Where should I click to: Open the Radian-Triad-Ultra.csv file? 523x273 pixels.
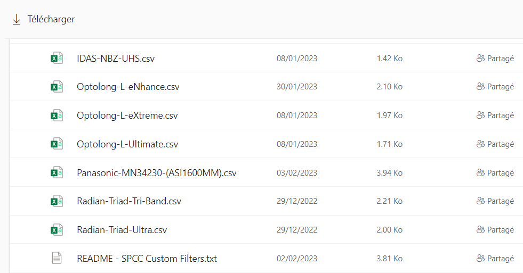click(x=122, y=230)
